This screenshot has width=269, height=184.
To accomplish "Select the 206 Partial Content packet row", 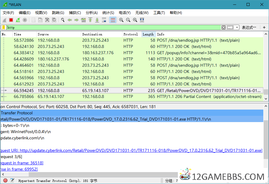I will click(132, 96).
